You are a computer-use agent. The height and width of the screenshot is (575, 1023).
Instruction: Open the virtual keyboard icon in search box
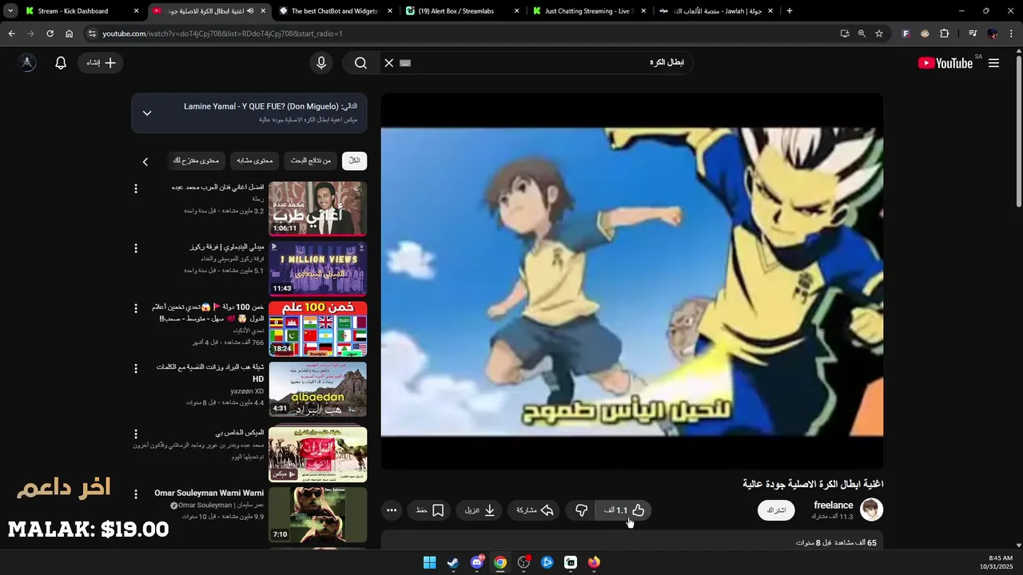click(x=405, y=63)
